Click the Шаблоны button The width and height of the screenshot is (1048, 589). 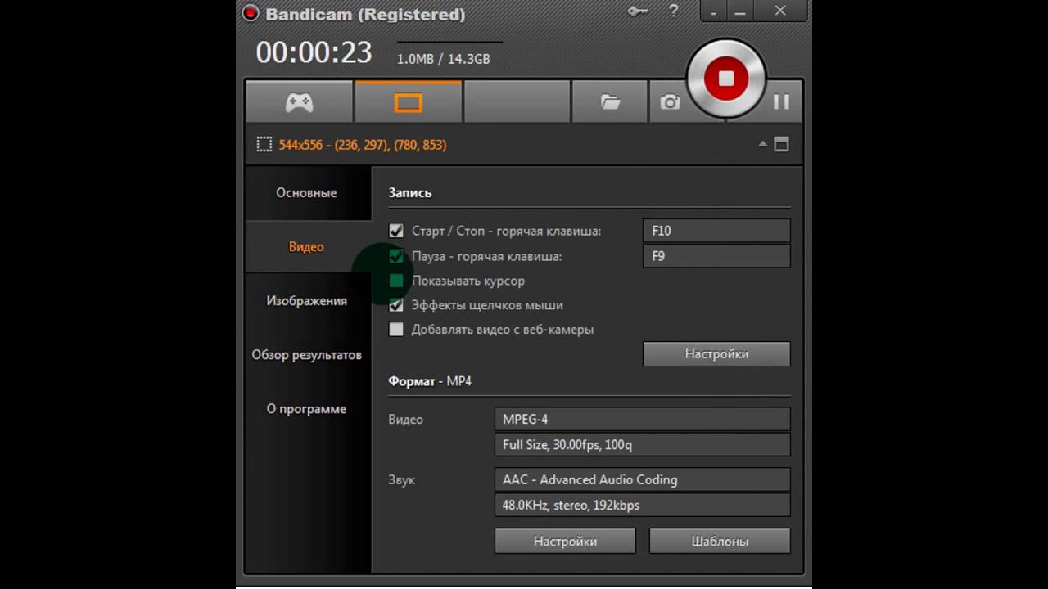[720, 542]
